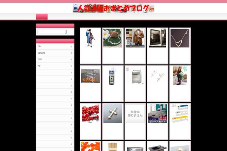Open the DVD category link
227x151 pixels.
[55, 60]
